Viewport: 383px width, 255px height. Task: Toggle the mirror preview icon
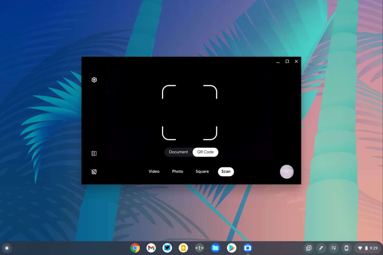point(94,153)
